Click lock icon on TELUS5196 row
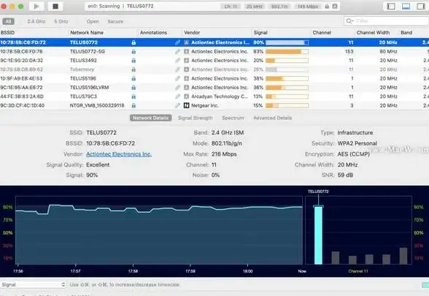The image size is (429, 296). pyautogui.click(x=134, y=79)
